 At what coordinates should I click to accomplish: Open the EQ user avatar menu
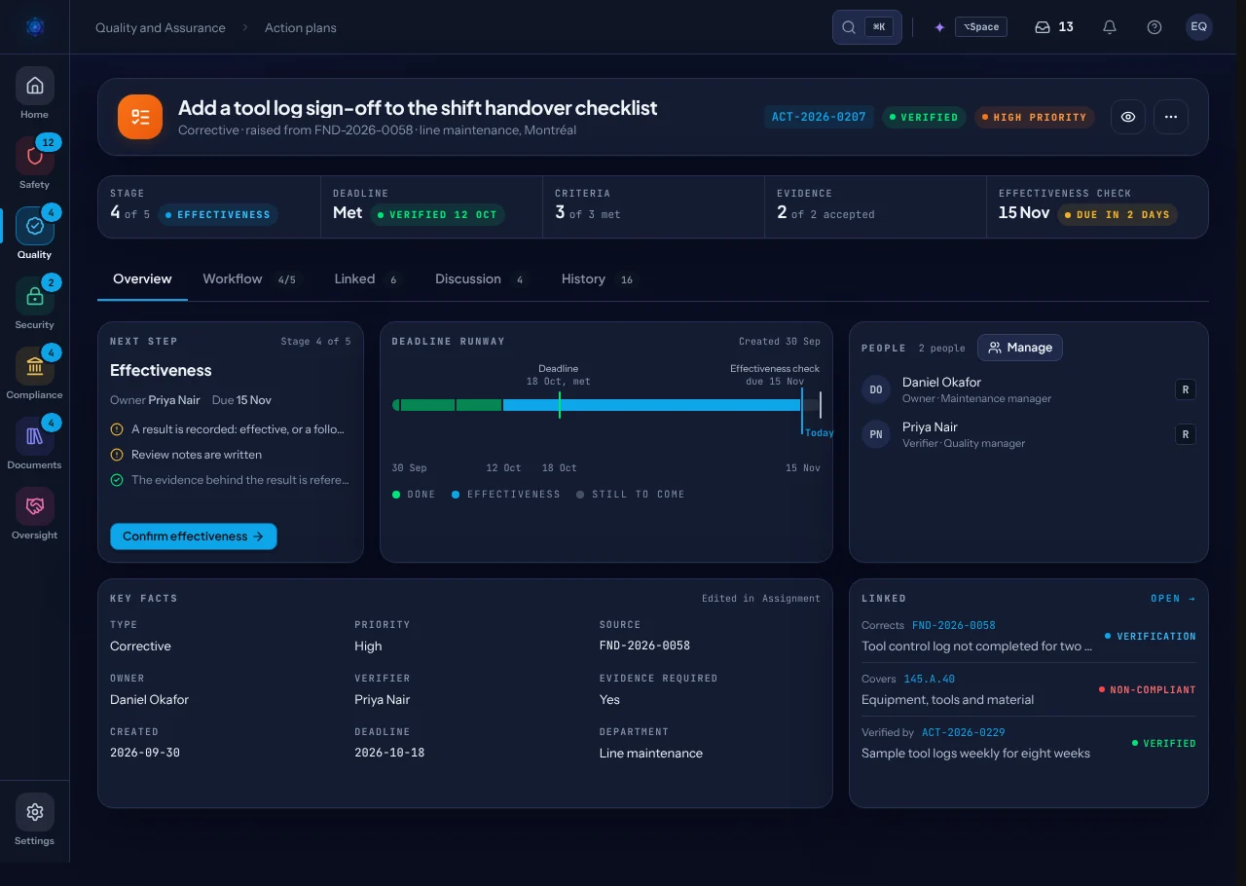click(x=1199, y=27)
